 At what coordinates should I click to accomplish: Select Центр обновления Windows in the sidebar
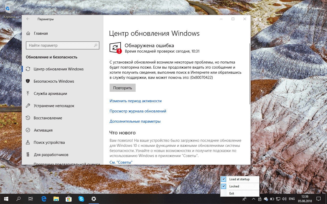coord(58,69)
